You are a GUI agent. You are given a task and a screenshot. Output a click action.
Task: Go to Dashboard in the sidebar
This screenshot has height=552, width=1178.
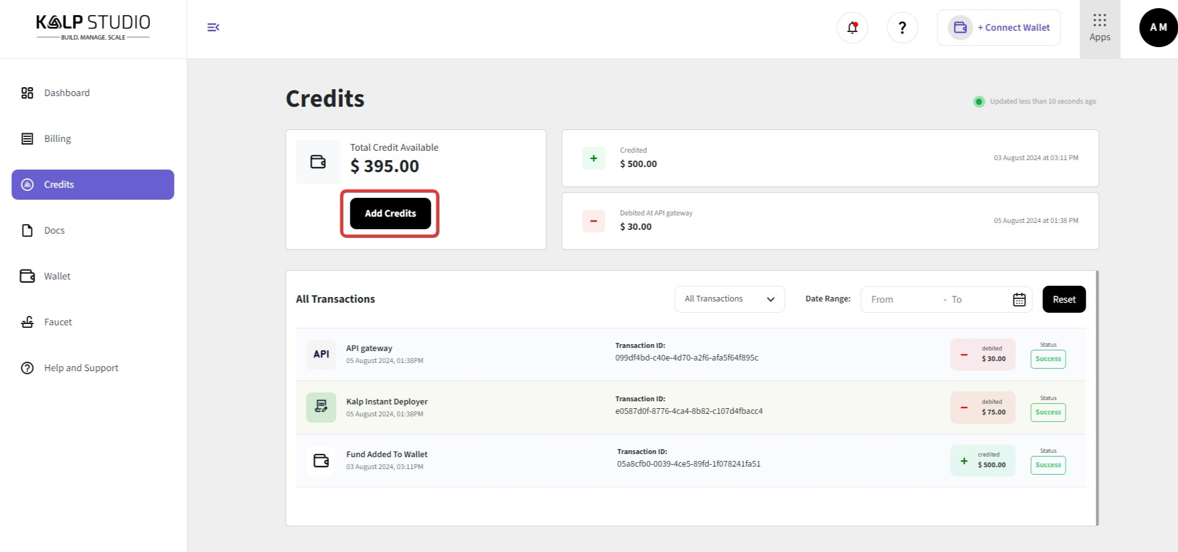click(x=67, y=93)
